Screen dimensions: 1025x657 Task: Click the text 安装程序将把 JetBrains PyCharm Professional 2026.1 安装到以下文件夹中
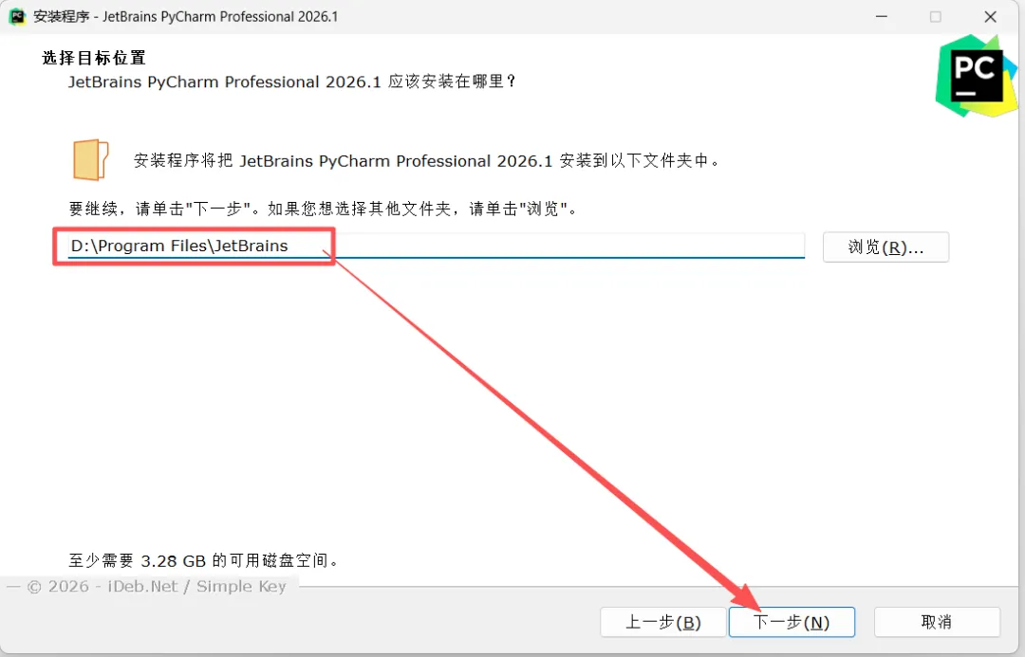click(426, 160)
